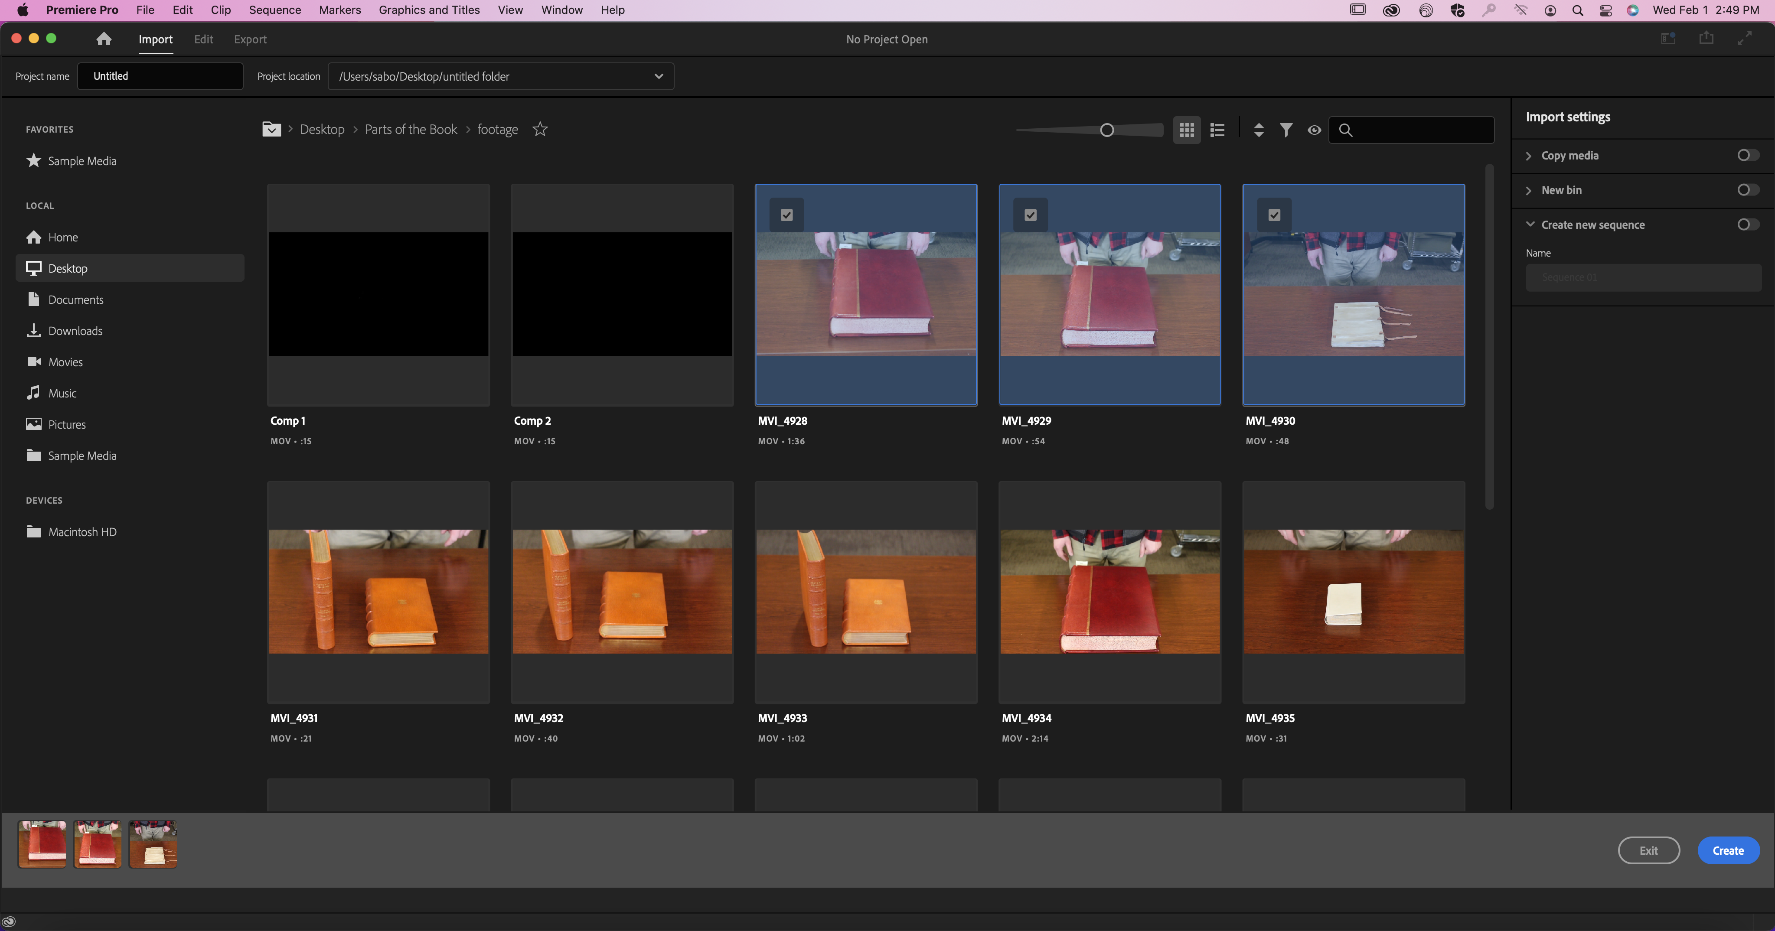Select the Comp 1 clip thumbnail
Image resolution: width=1775 pixels, height=931 pixels.
pos(378,294)
